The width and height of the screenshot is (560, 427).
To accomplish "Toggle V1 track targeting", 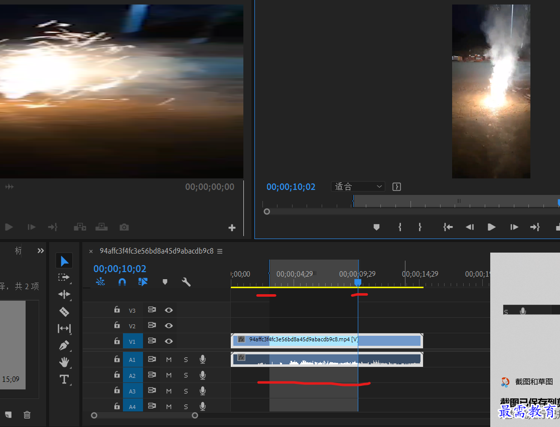I will [x=132, y=341].
